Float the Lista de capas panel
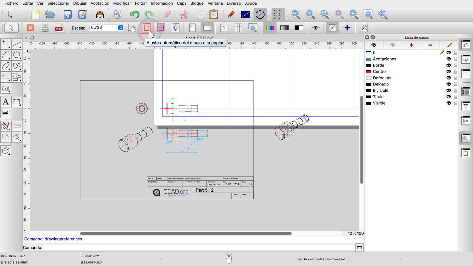 coord(373,37)
